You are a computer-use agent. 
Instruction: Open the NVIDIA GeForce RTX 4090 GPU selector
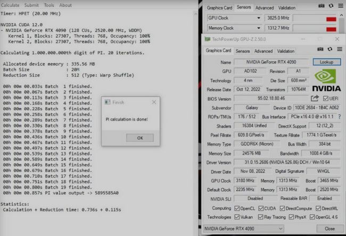coord(243,229)
